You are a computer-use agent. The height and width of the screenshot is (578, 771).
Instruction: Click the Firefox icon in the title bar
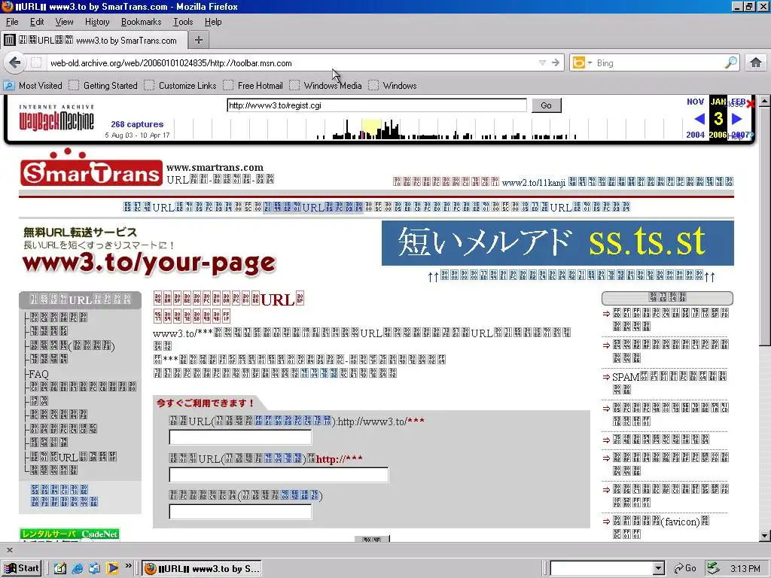(8, 6)
